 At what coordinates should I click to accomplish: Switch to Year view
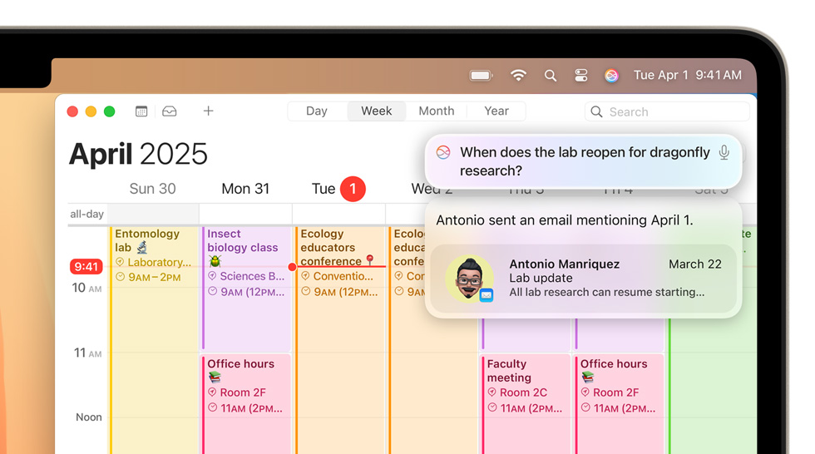[496, 111]
